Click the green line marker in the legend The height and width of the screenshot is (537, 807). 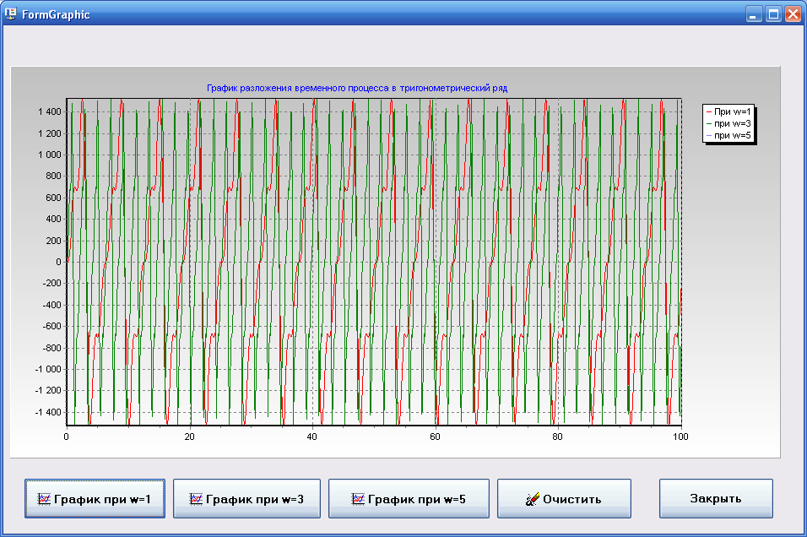click(709, 123)
